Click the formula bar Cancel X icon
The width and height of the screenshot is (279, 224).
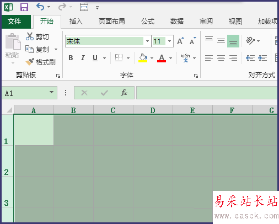point(84,93)
